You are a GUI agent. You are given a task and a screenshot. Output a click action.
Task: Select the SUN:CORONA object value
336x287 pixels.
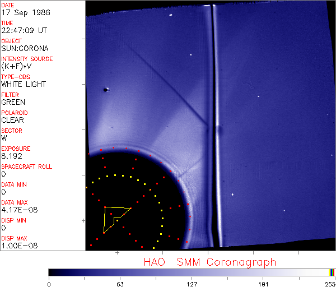click(x=25, y=48)
